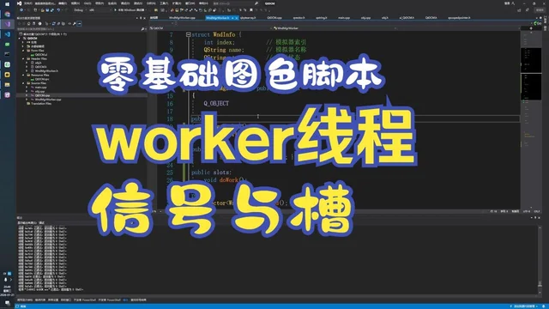
Task: Switch views in Solution Explorer toolbar
Action: [34, 24]
